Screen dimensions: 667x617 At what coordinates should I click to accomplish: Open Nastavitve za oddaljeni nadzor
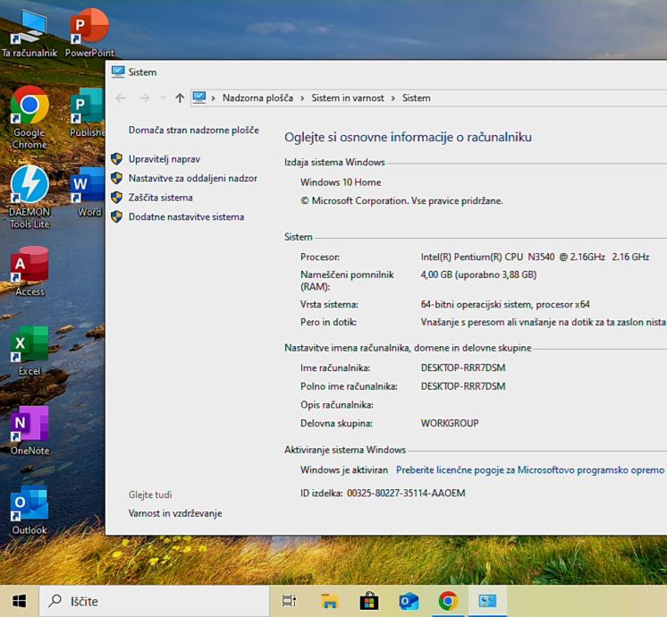tap(193, 178)
